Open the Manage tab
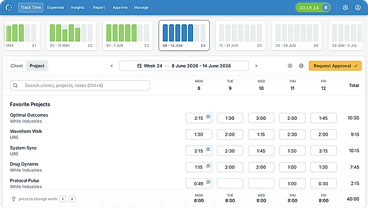This screenshot has width=368, height=208. tap(141, 7)
